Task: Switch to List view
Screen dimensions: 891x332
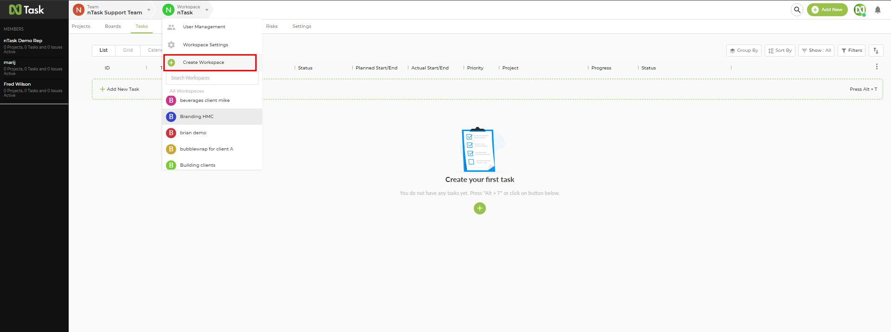Action: point(103,50)
